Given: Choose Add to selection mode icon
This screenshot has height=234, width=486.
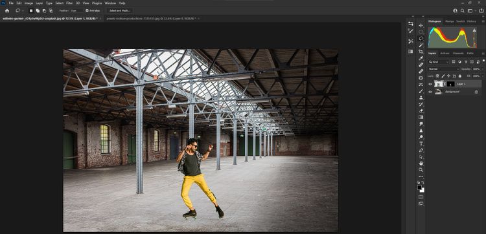Looking at the screenshot, I should pyautogui.click(x=38, y=10).
